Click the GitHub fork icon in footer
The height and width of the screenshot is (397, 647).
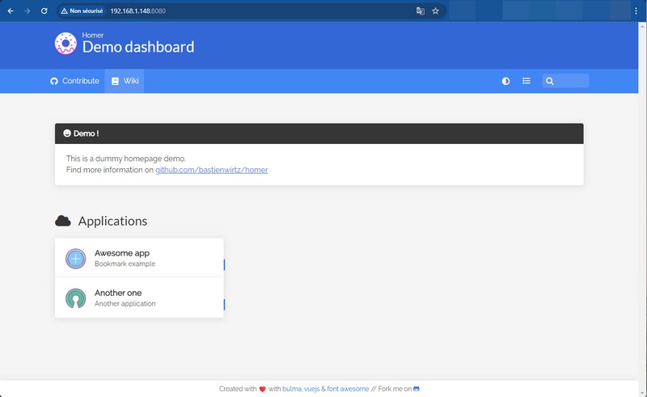point(417,389)
